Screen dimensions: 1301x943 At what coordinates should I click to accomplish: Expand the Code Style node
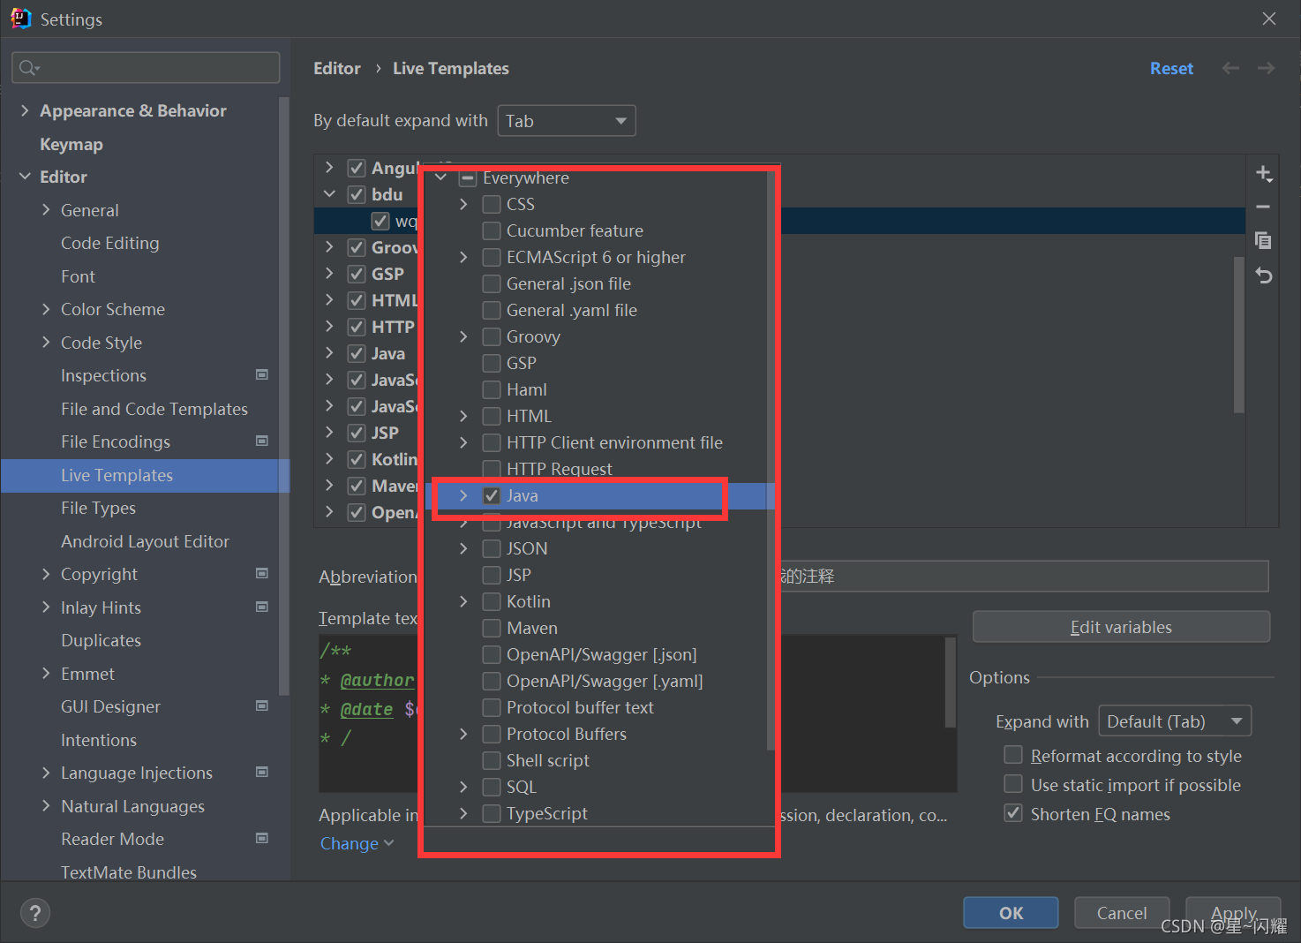coord(46,342)
